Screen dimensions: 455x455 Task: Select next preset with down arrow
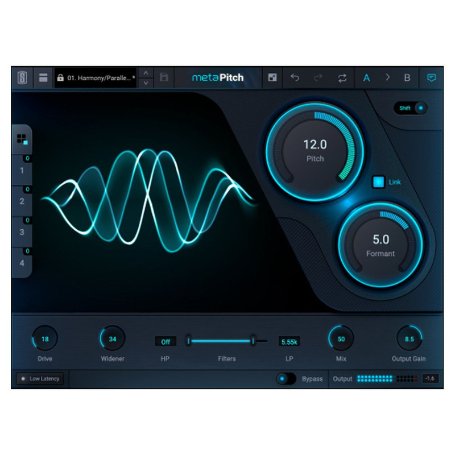click(x=146, y=82)
